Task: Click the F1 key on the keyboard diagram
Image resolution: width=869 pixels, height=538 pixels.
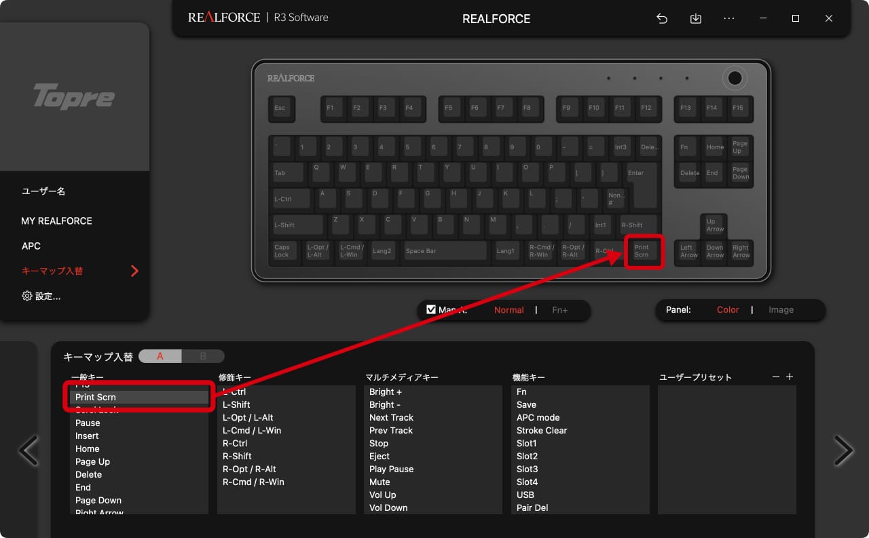Action: 333,109
